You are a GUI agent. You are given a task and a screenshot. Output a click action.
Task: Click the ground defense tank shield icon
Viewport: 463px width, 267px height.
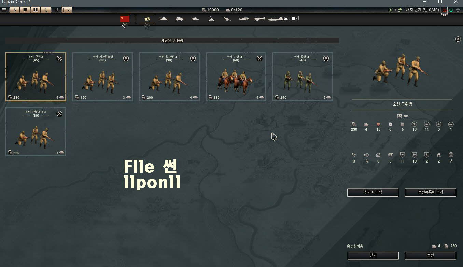(403, 155)
